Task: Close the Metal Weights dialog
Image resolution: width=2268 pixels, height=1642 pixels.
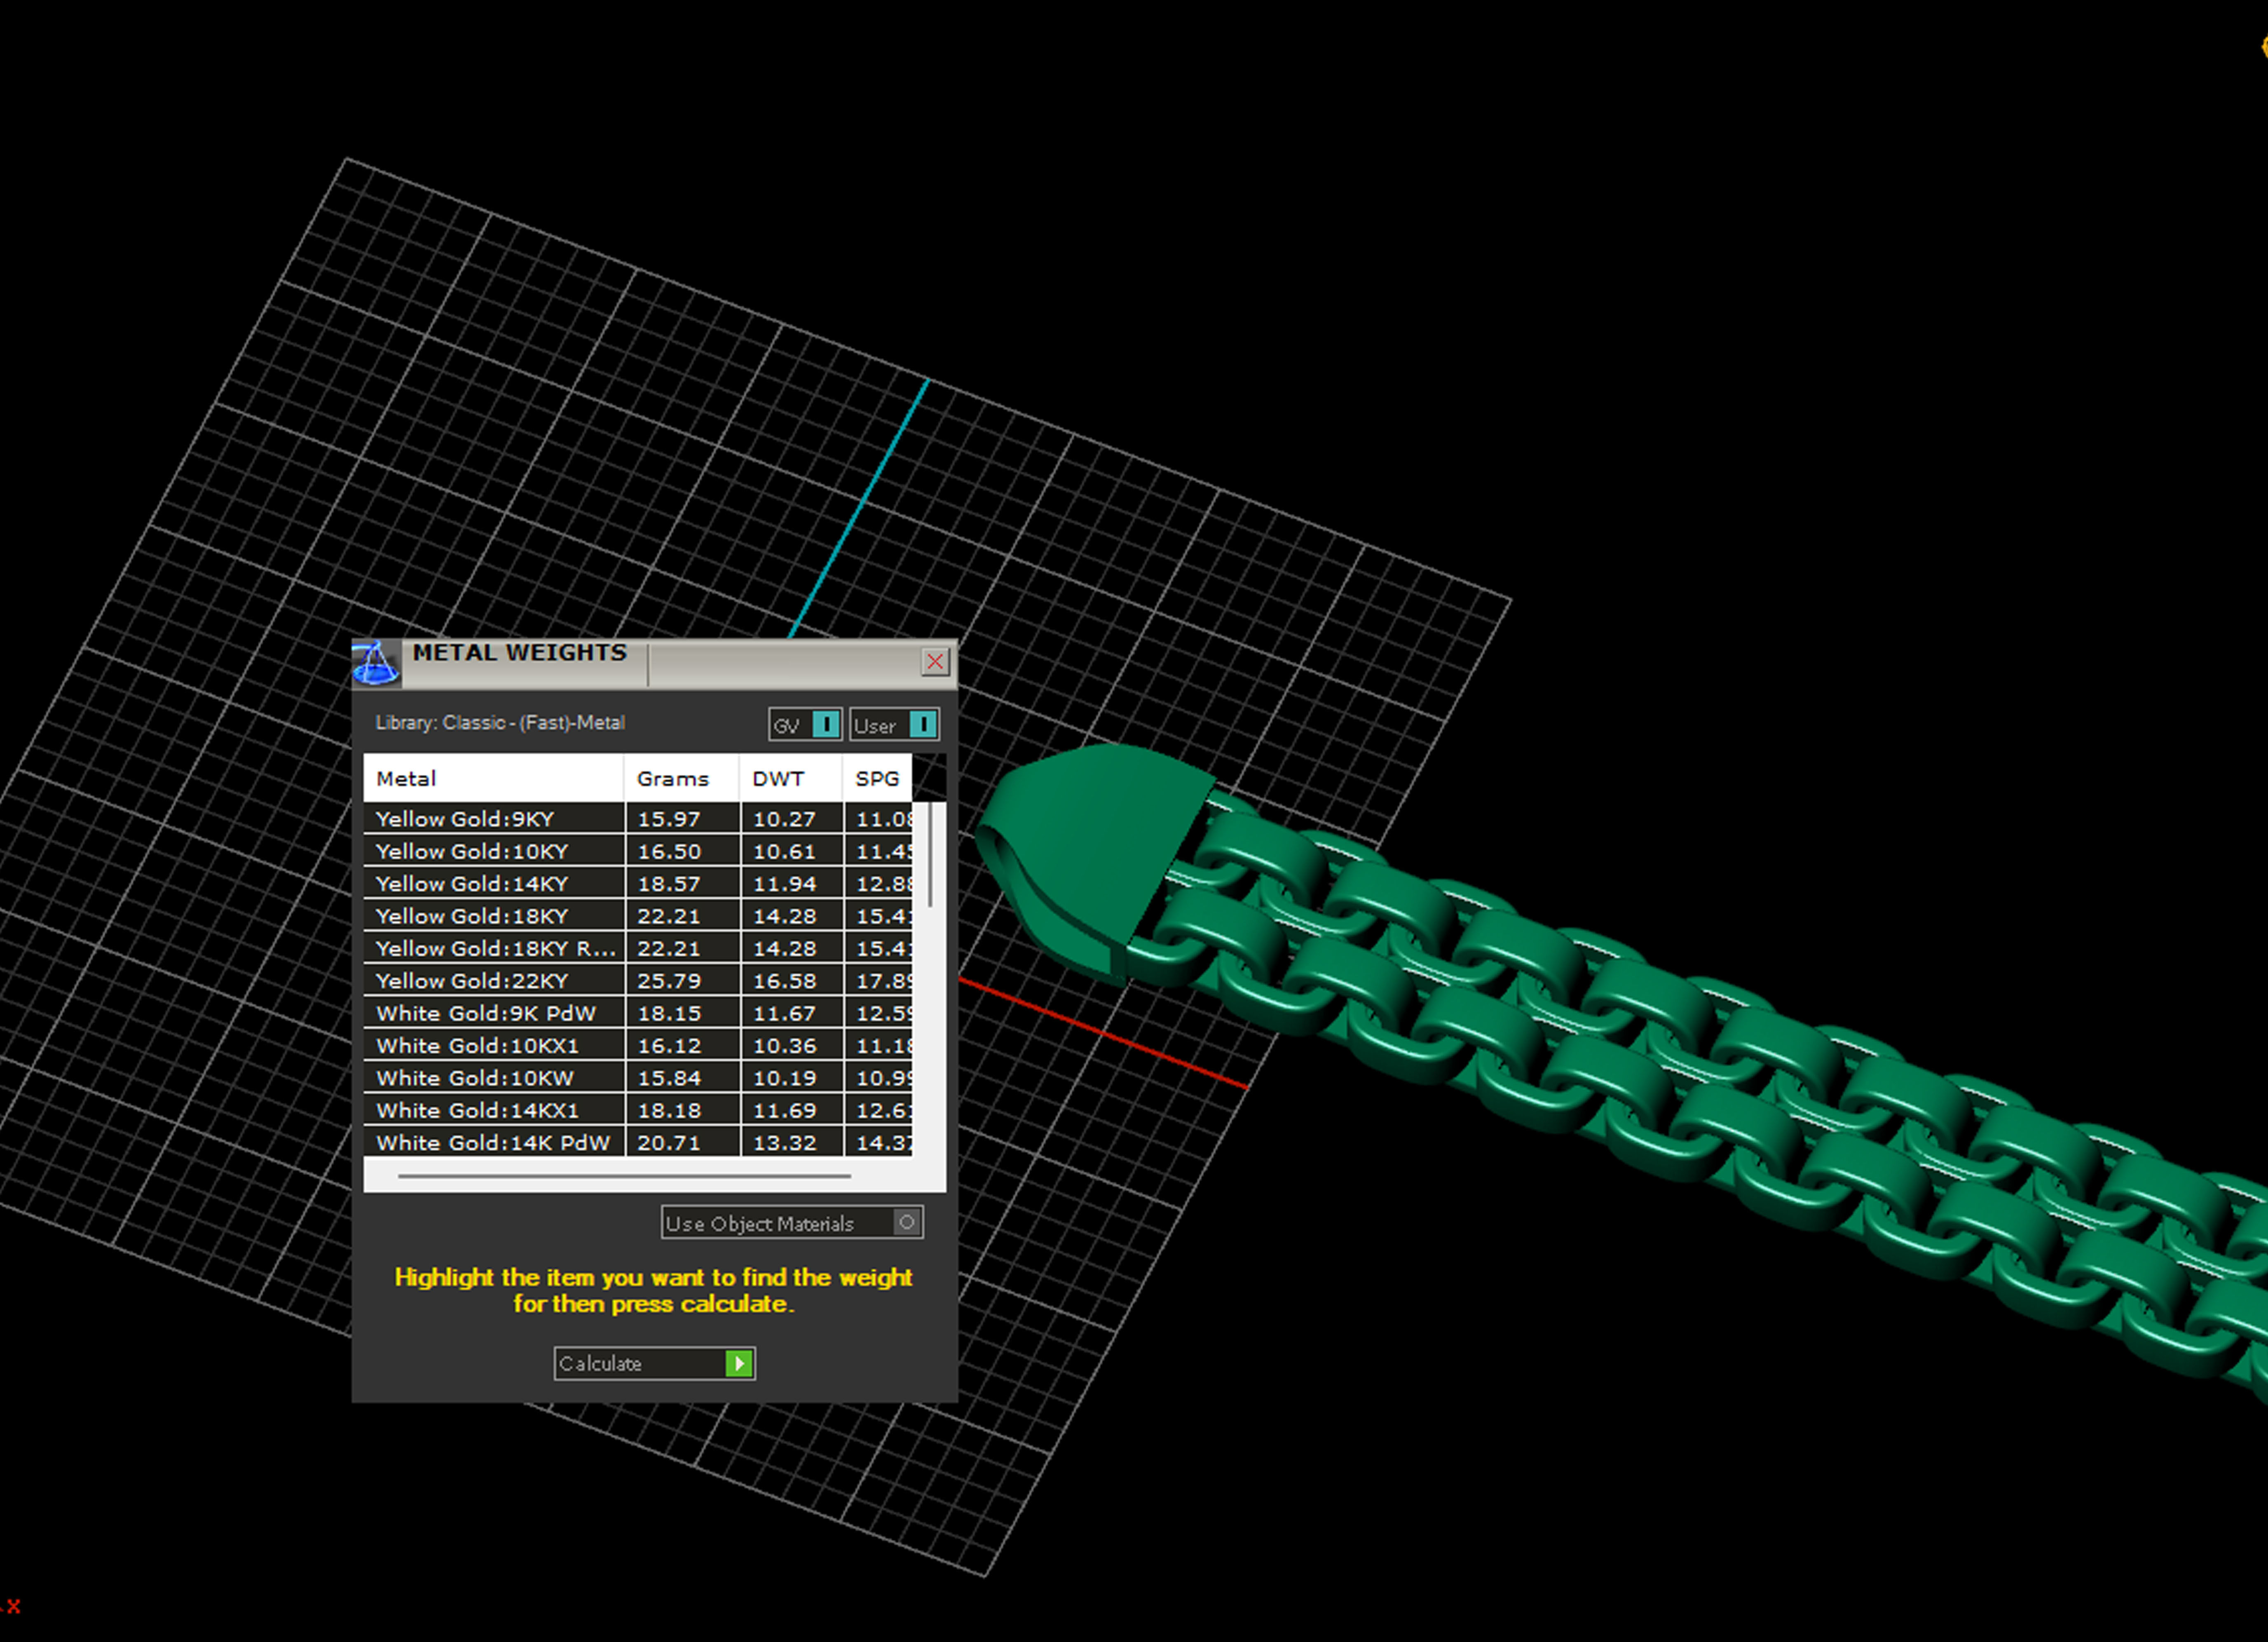Action: 935,661
